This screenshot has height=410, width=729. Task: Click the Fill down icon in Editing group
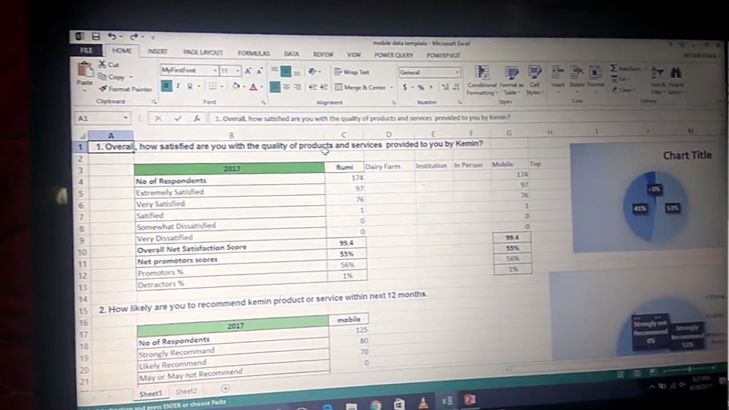pos(615,79)
